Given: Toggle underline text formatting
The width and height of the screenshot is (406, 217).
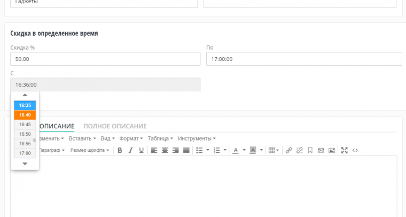Looking at the screenshot, I should [141, 150].
